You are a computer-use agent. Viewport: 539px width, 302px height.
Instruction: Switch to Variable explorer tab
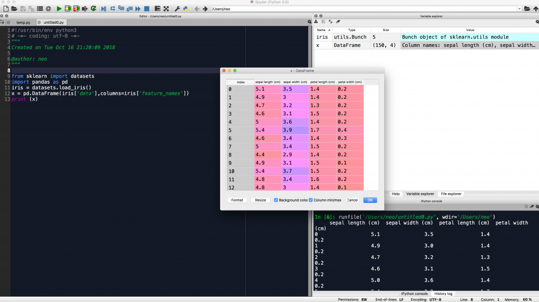[420, 194]
